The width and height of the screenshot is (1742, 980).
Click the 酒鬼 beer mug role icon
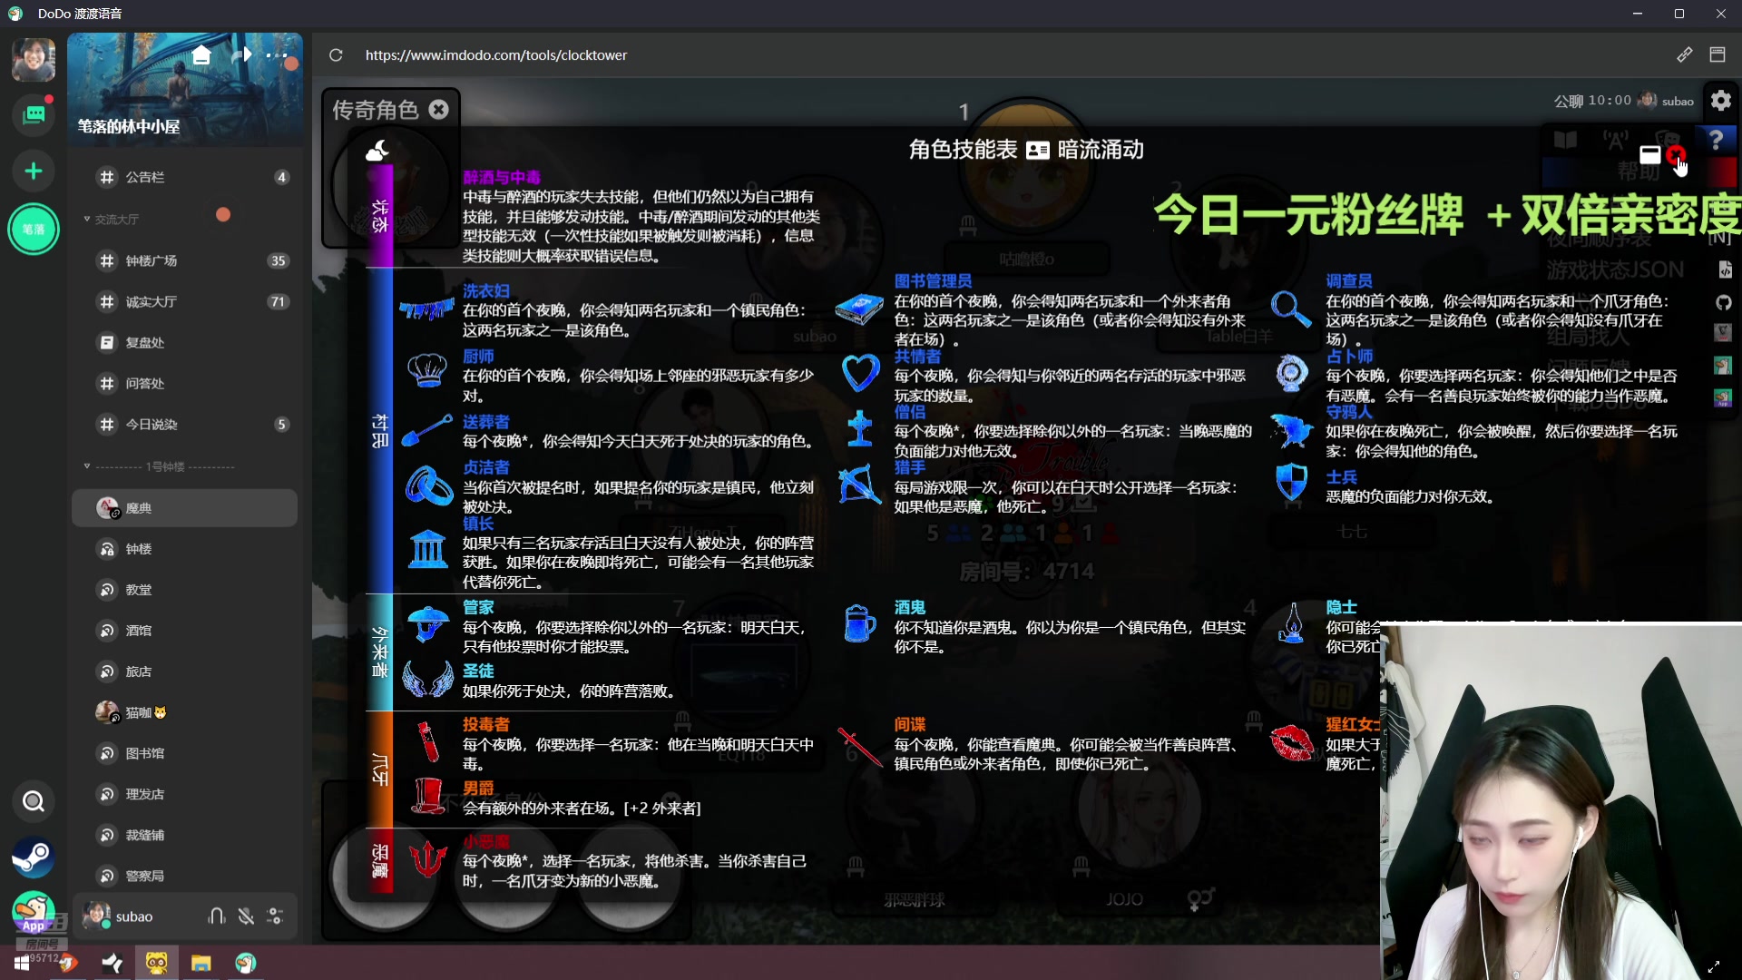tap(858, 622)
